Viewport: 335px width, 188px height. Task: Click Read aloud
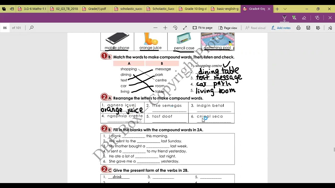point(255,28)
